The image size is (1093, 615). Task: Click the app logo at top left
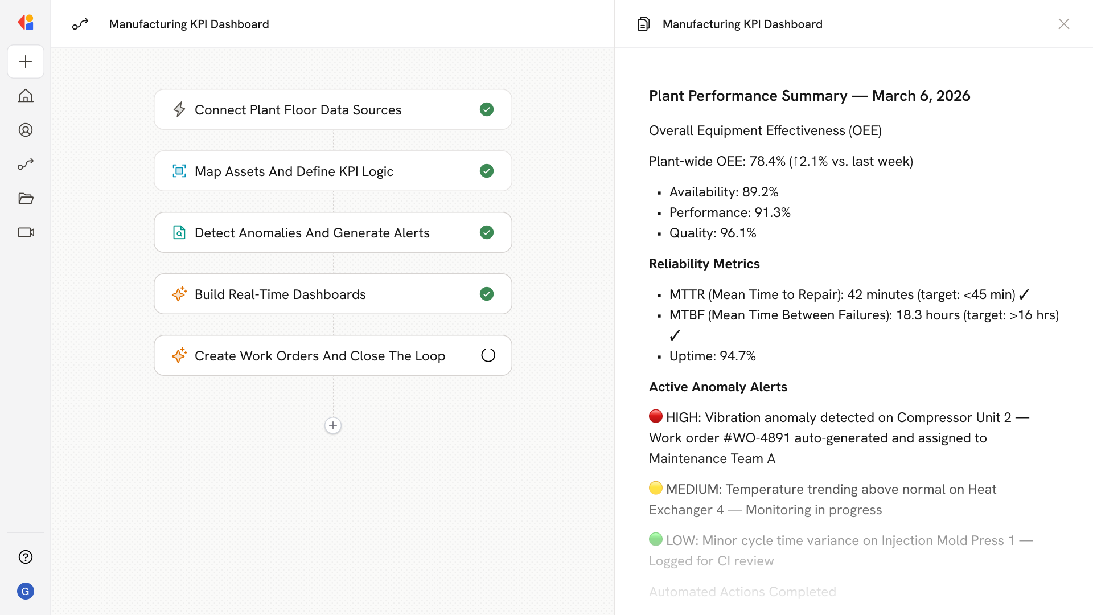click(26, 23)
